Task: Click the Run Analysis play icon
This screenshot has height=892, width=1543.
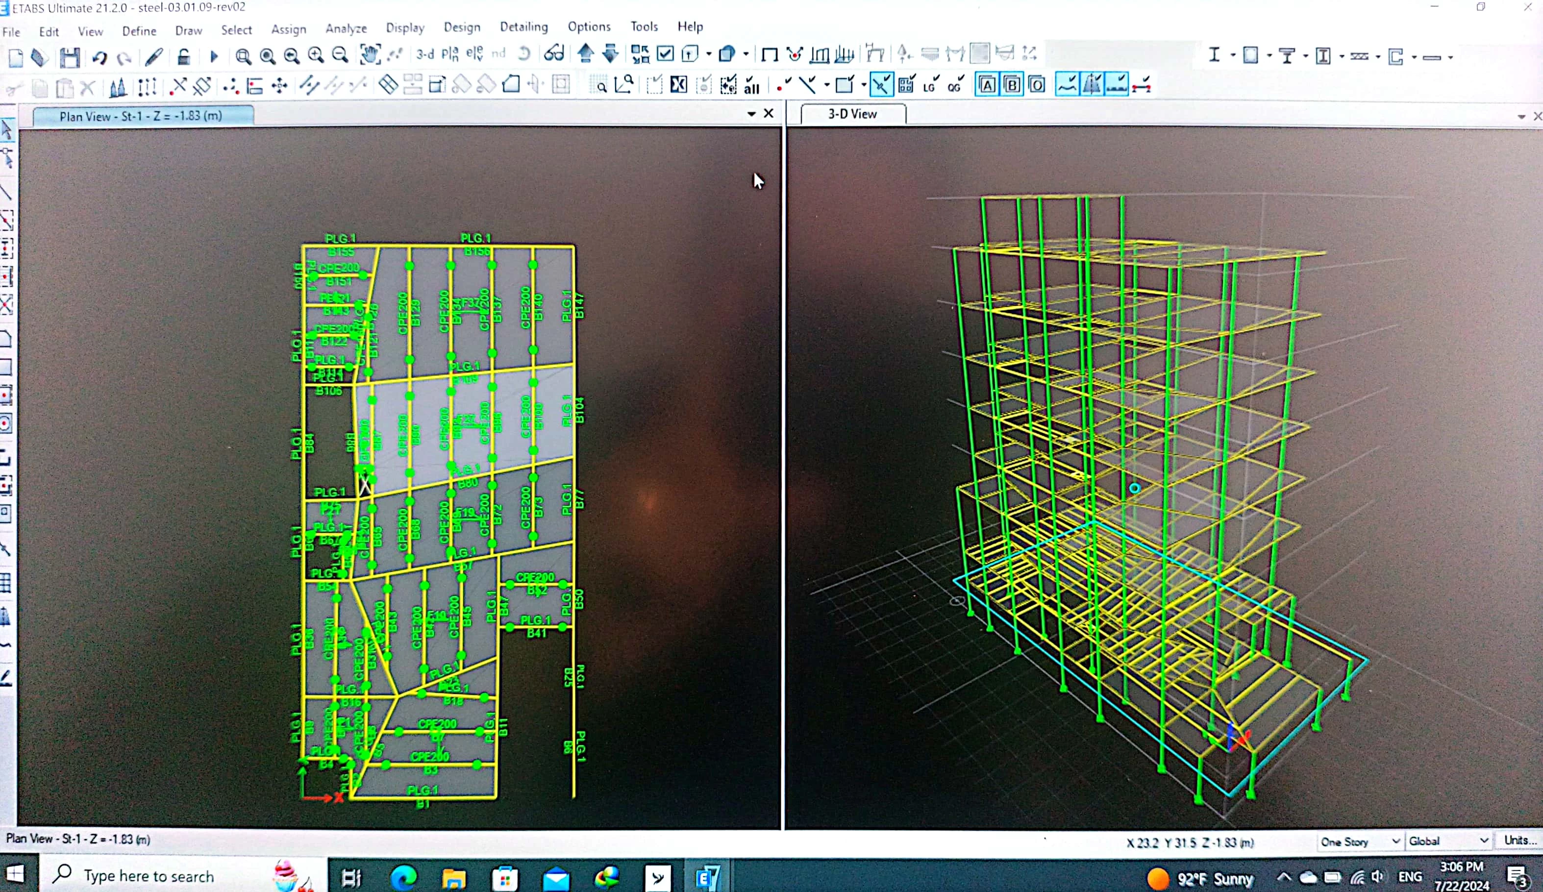Action: coord(214,56)
